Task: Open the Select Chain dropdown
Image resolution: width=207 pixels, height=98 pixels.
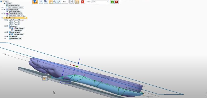Action: click(x=100, y=2)
